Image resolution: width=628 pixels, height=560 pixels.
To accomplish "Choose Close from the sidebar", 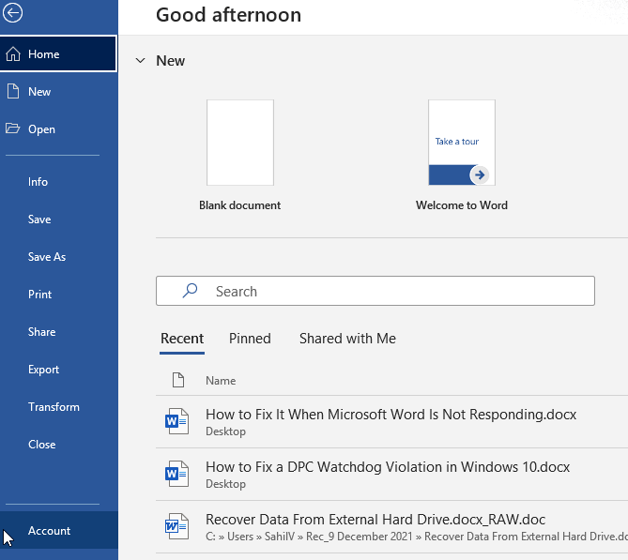I will [x=58, y=445].
